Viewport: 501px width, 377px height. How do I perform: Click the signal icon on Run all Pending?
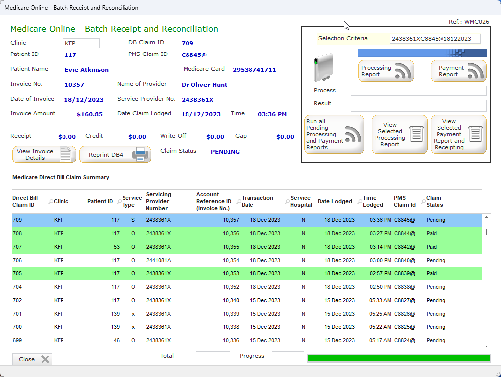tap(353, 134)
